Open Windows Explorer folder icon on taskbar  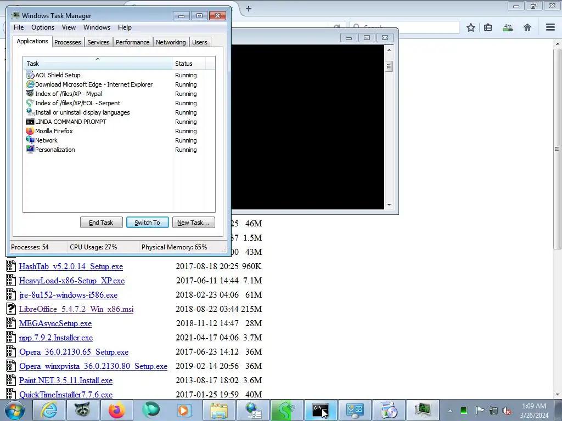[218, 410]
